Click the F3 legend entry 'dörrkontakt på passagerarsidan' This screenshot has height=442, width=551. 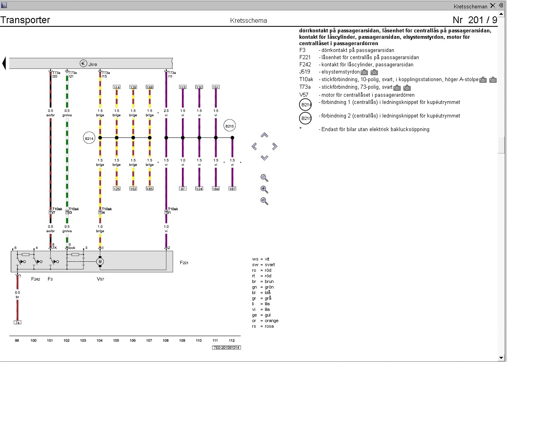click(358, 50)
